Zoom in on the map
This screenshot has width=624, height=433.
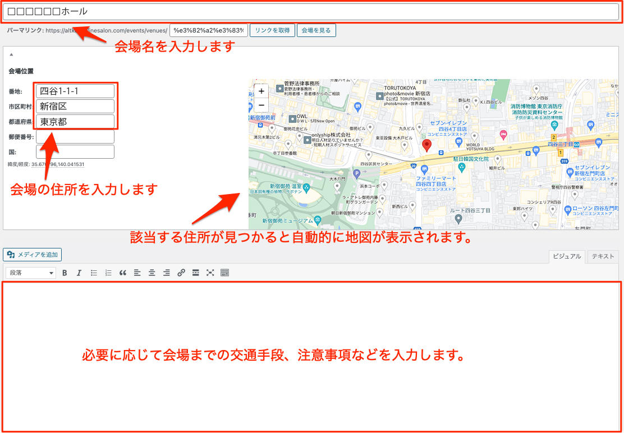click(261, 91)
